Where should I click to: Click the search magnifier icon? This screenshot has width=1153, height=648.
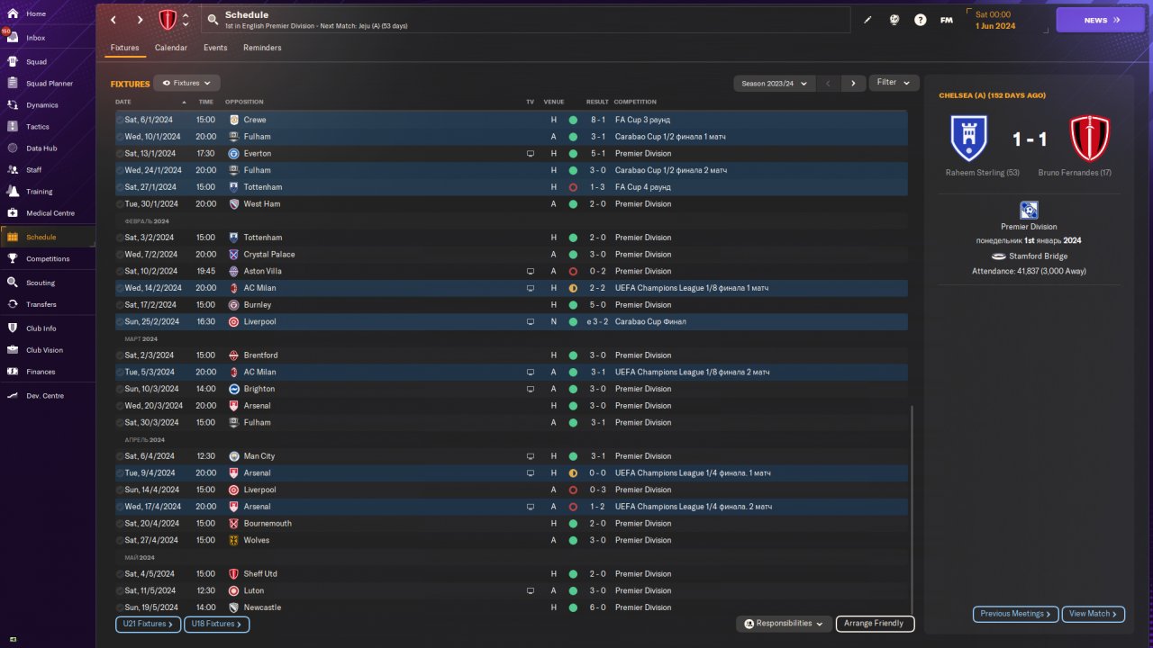click(x=212, y=19)
